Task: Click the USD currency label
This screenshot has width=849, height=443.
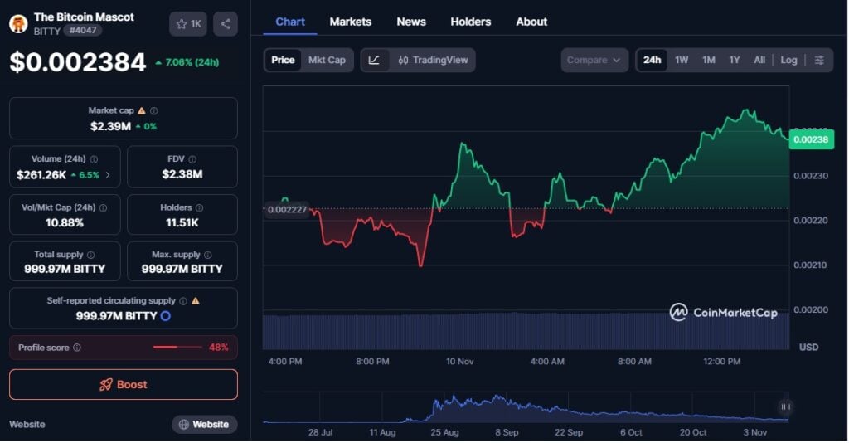Action: (x=809, y=347)
